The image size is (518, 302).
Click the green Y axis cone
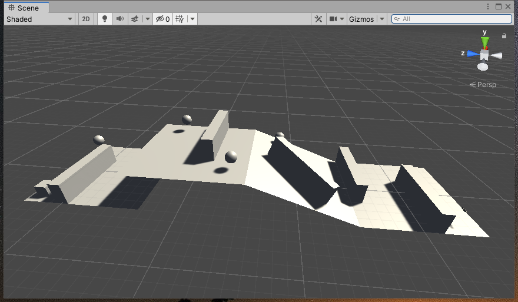tap(484, 42)
